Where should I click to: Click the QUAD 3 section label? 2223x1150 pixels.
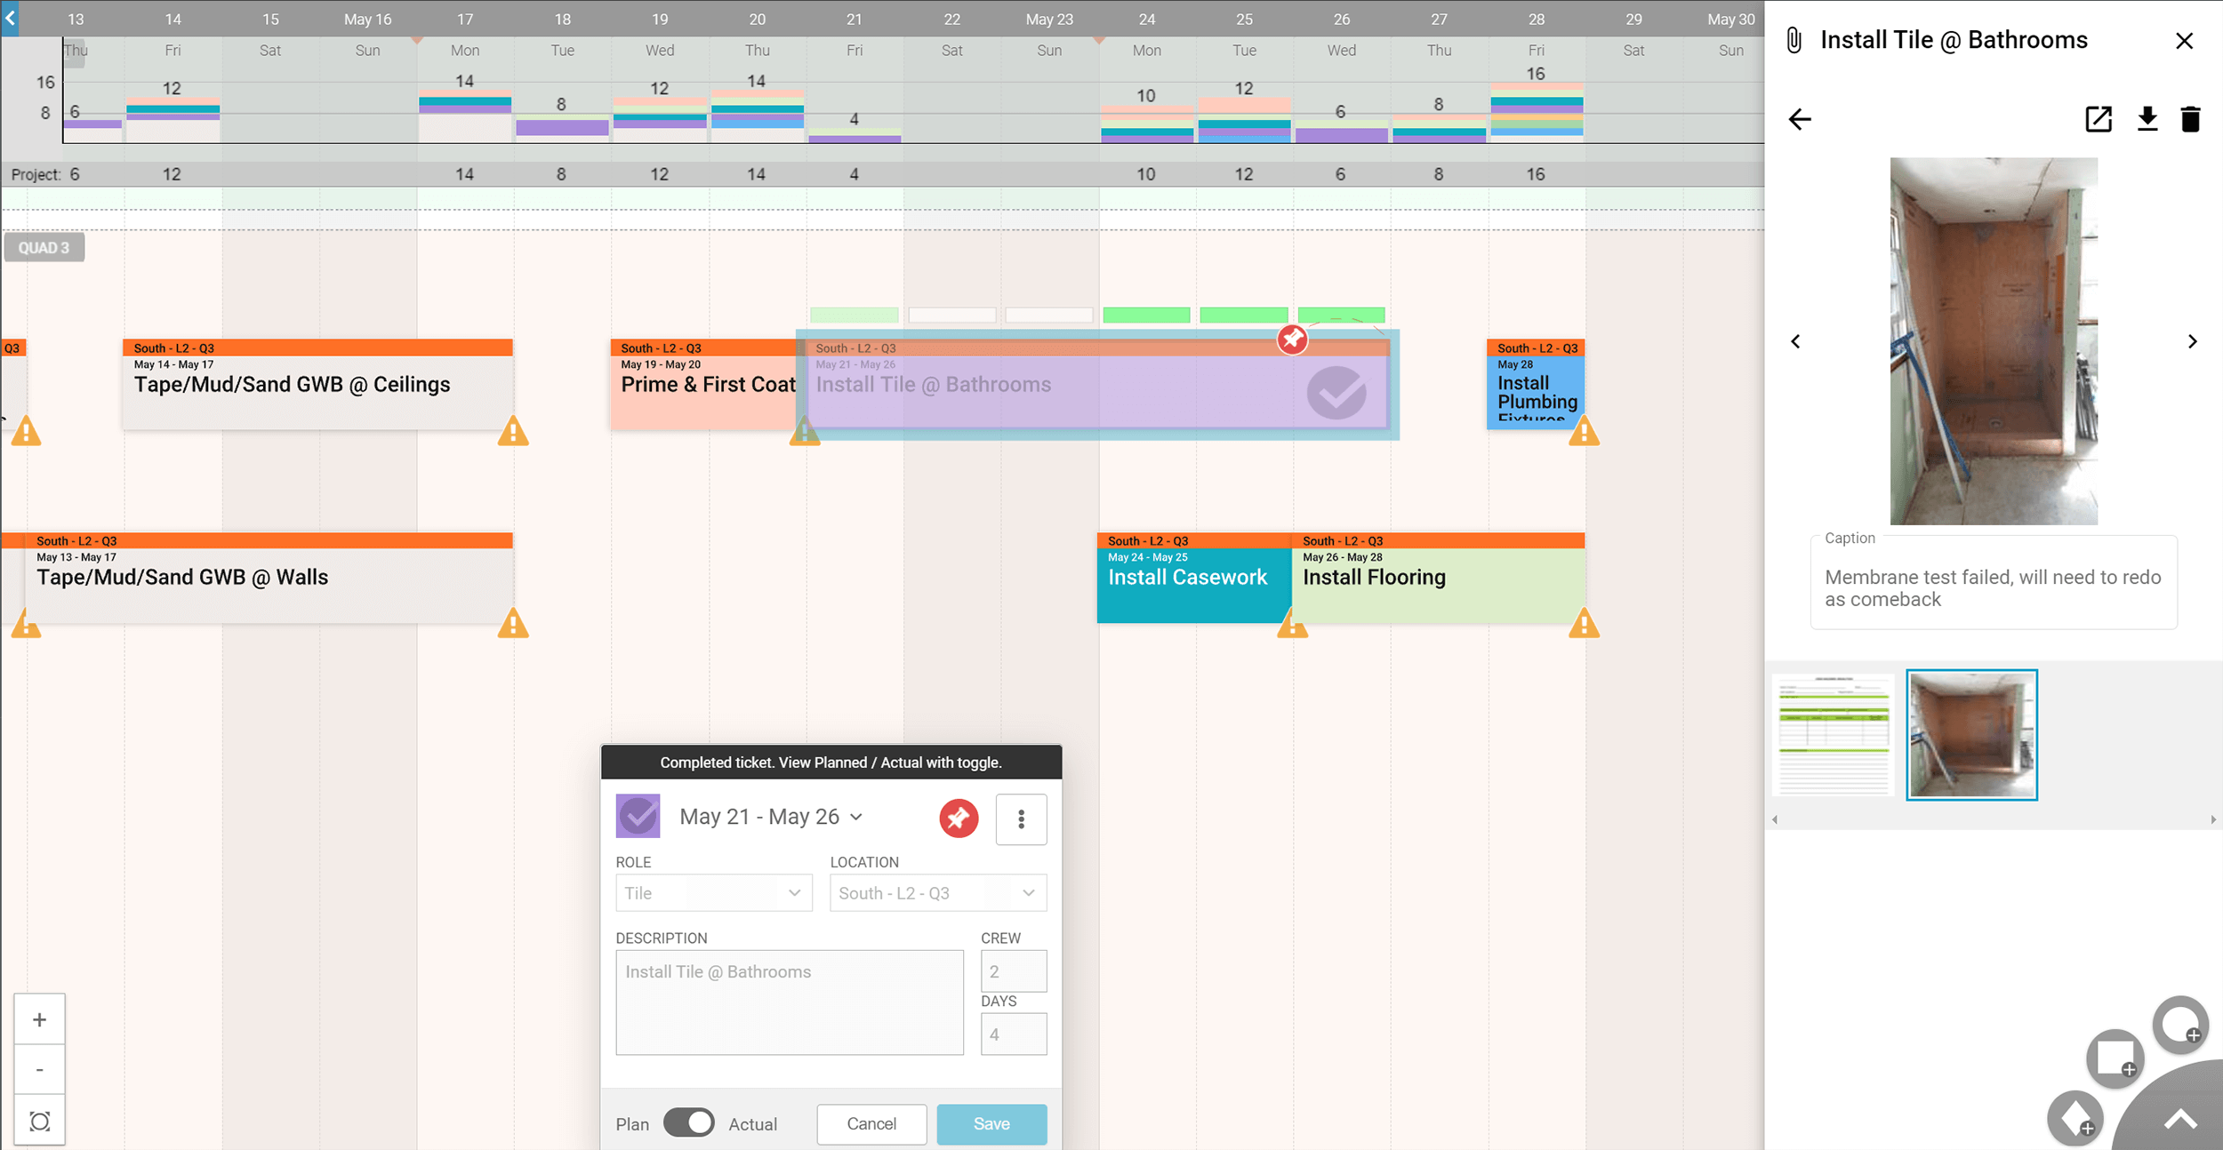point(44,248)
